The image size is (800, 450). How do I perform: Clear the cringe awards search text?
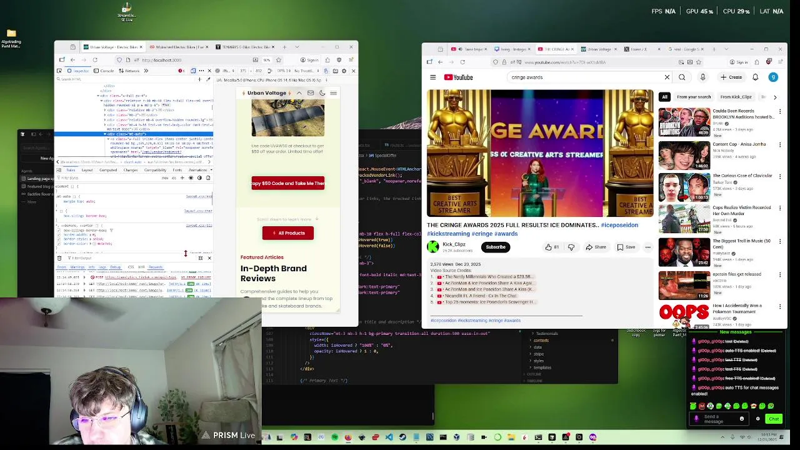pyautogui.click(x=667, y=77)
